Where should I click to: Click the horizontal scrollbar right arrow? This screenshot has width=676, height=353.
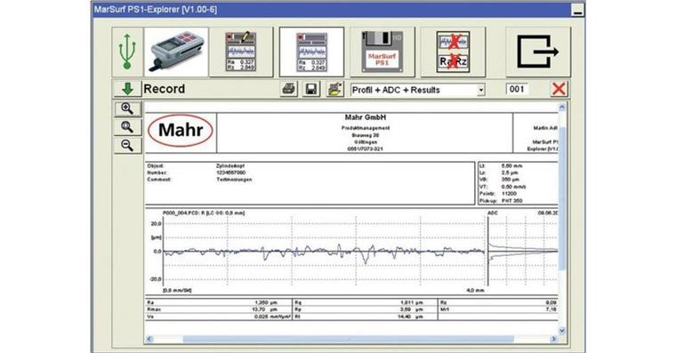click(x=554, y=339)
